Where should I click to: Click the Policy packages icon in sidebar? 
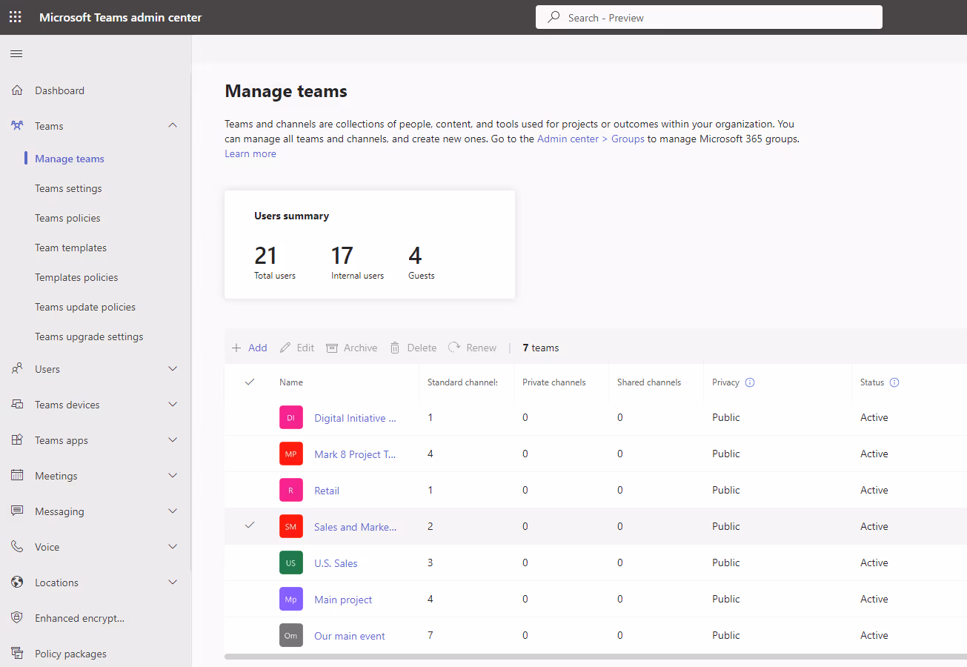point(17,654)
